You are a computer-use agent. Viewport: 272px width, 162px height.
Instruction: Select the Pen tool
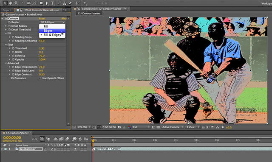point(46,3)
